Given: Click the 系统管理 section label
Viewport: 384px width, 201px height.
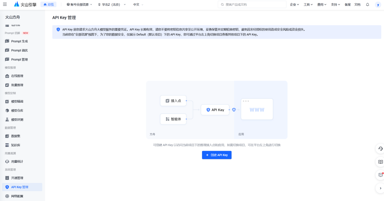Looking at the screenshot, I should [10, 169].
